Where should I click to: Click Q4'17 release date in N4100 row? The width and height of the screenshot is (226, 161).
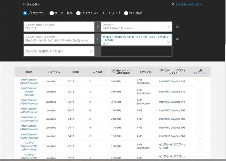tap(71, 127)
